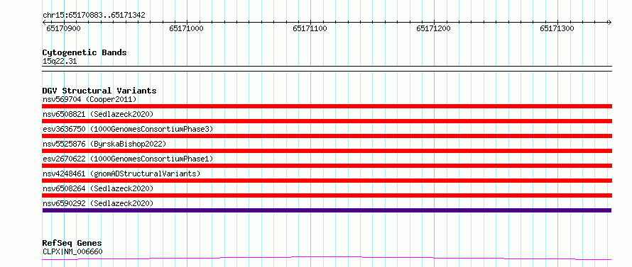Click the 15q22.31 cytogenetic band bar
The height and width of the screenshot is (267, 632).
327,69
